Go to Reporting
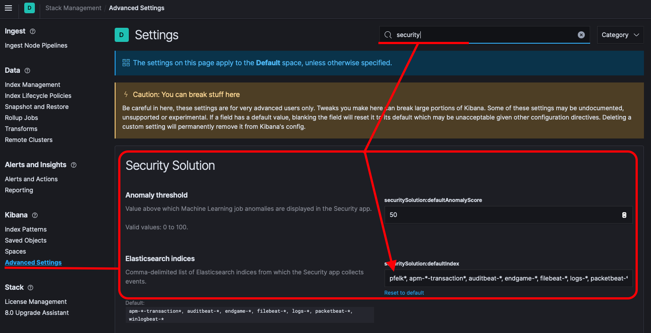The image size is (651, 333). [x=19, y=190]
